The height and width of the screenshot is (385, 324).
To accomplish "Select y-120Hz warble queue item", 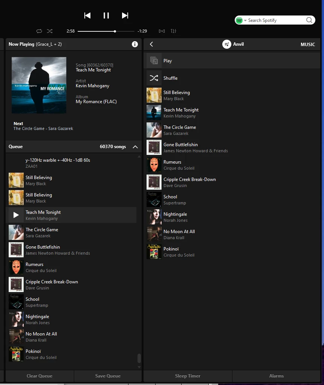I will tap(71, 163).
